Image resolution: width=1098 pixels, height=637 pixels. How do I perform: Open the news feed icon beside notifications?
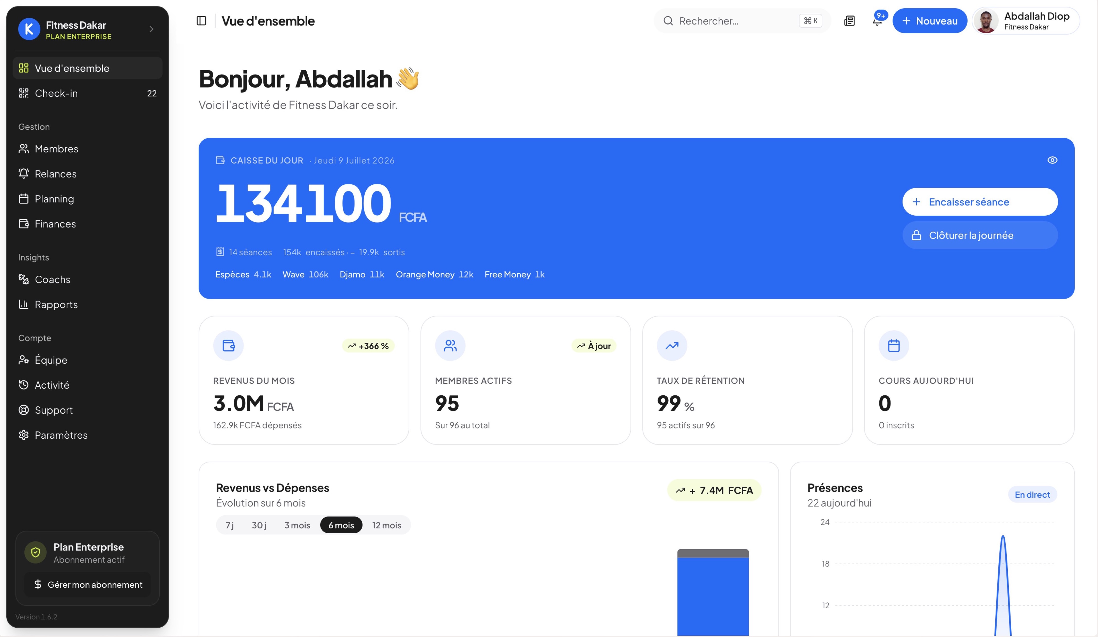coord(849,21)
